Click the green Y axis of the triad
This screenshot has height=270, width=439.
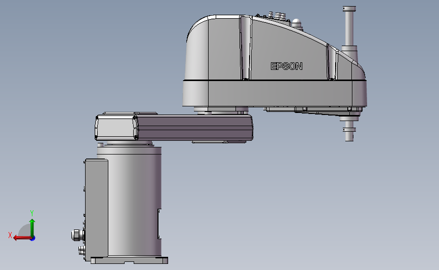coord(32,228)
